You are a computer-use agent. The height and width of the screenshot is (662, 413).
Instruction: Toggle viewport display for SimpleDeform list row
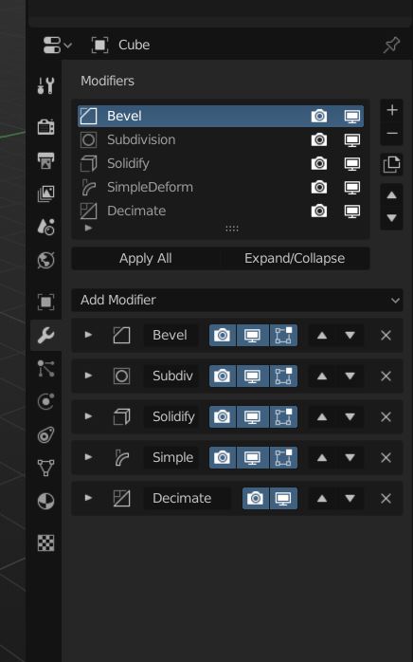[x=351, y=187]
